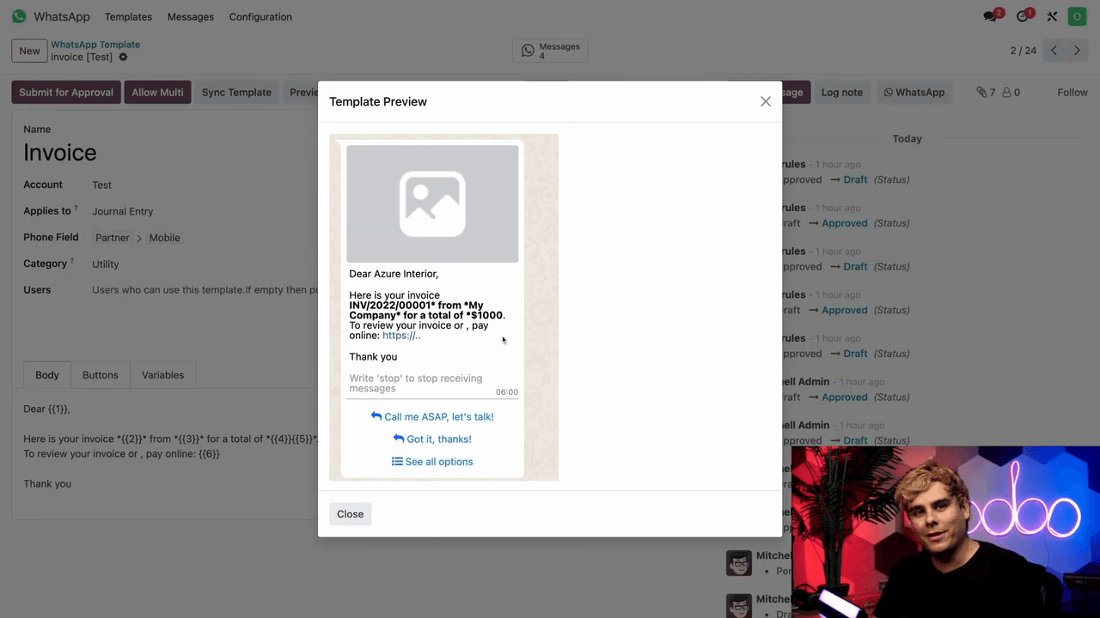Screen dimensions: 1100x618
Task: Click 'Call me ASAP, let's talk!' reply
Action: tap(432, 417)
